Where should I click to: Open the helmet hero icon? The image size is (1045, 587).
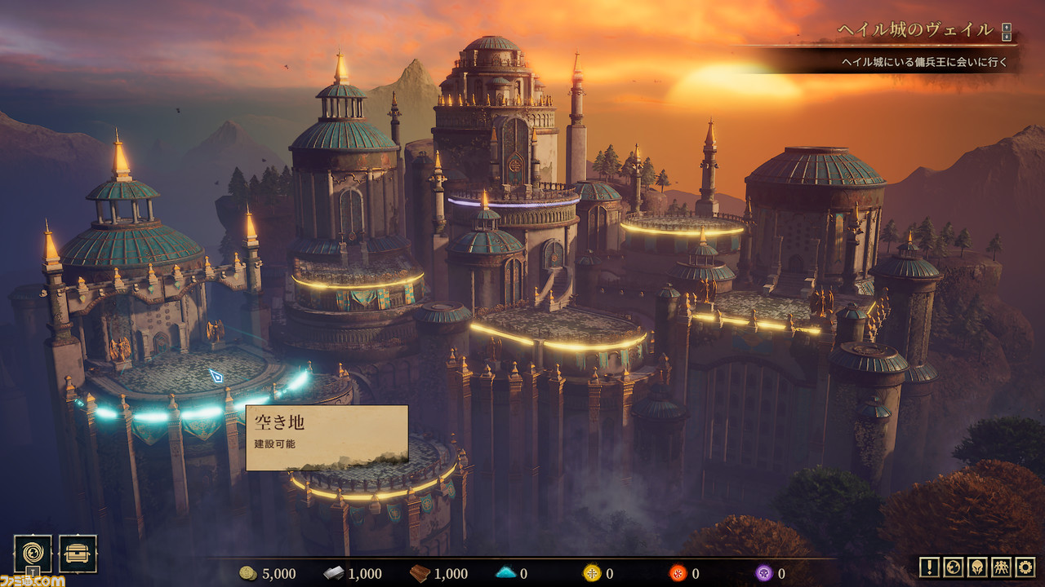pos(977,567)
